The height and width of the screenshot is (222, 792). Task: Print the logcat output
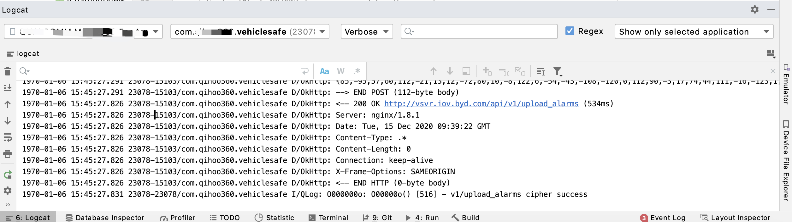click(x=7, y=154)
